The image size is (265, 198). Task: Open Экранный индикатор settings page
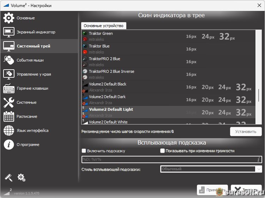(x=35, y=32)
